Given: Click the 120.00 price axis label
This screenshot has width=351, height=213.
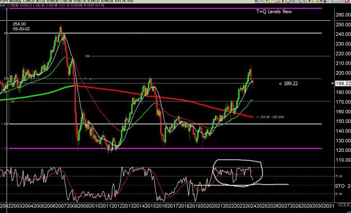Looking at the screenshot, I should (343, 150).
